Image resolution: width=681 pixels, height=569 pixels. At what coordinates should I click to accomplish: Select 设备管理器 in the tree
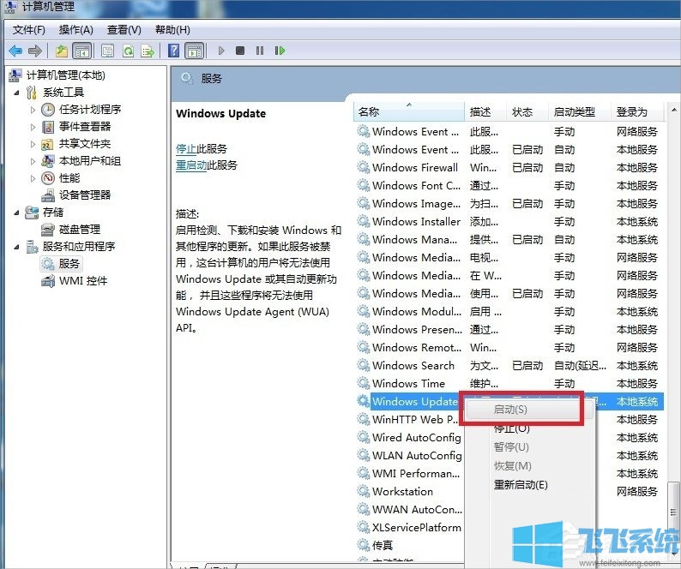85,195
